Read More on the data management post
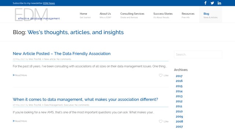This screenshot has height=132, width=235. point(20,121)
